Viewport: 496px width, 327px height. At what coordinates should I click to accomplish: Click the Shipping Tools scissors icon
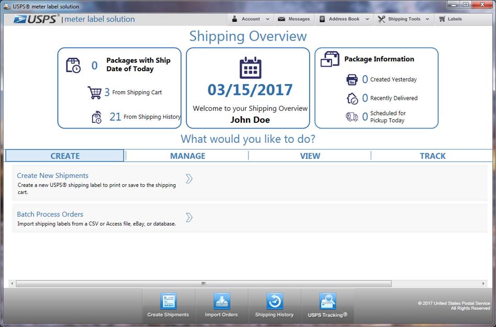tap(381, 19)
